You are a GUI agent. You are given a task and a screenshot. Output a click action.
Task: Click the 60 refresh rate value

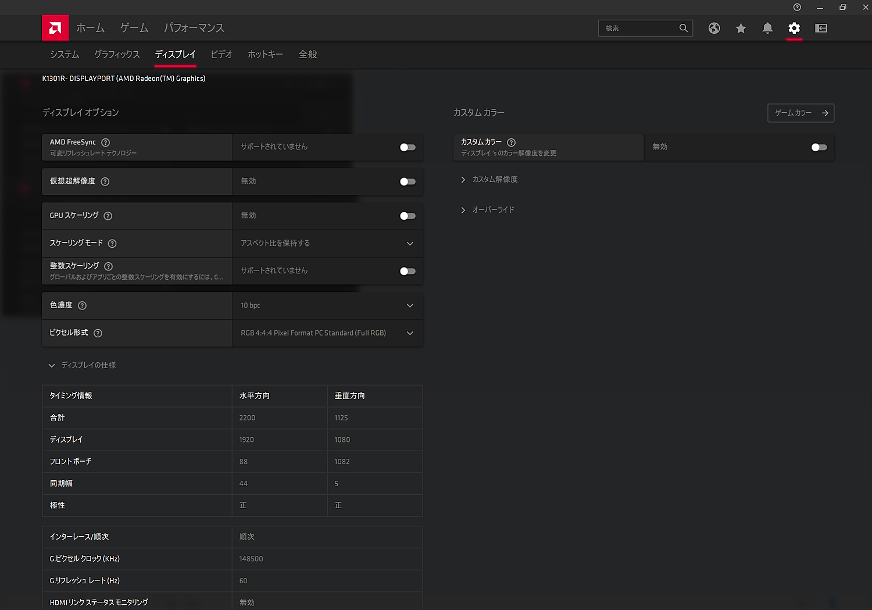[x=244, y=581]
